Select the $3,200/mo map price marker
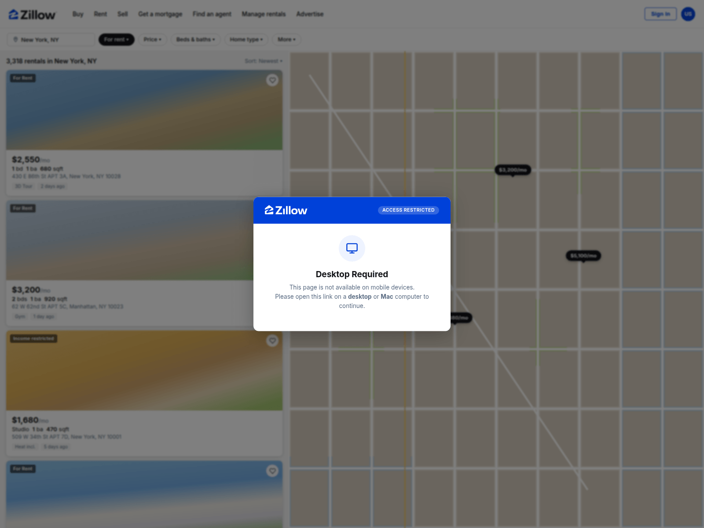This screenshot has width=704, height=528. [513, 170]
